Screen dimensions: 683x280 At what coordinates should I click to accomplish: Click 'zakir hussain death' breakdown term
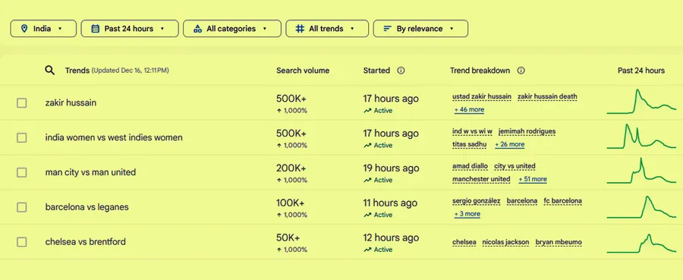click(547, 96)
